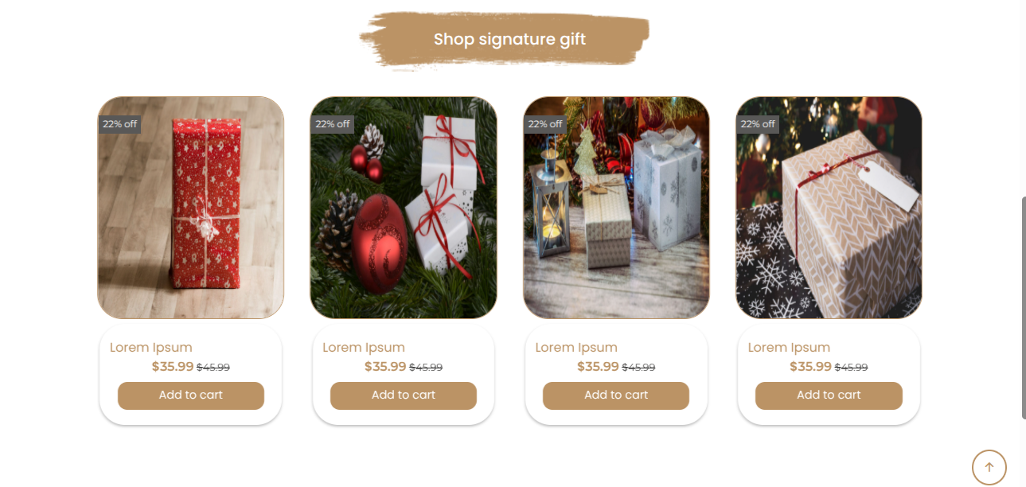Click the $35.99 price of first product

(173, 367)
